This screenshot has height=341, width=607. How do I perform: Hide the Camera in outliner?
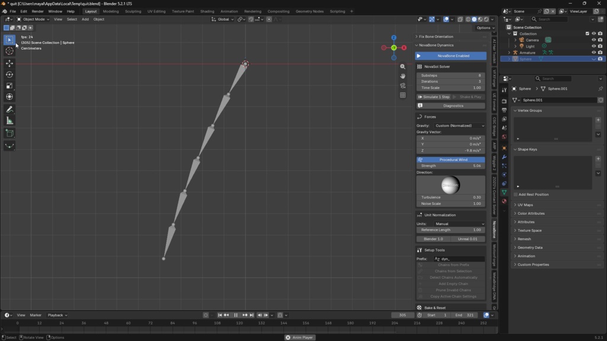pyautogui.click(x=593, y=40)
